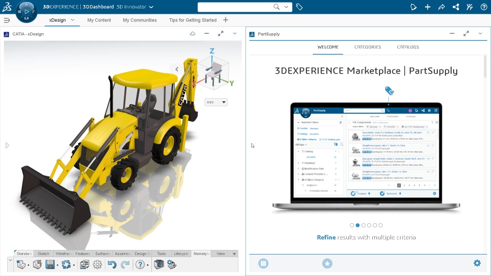Add a new dashboard tab
Screen dimensions: 491x276
coord(226,20)
